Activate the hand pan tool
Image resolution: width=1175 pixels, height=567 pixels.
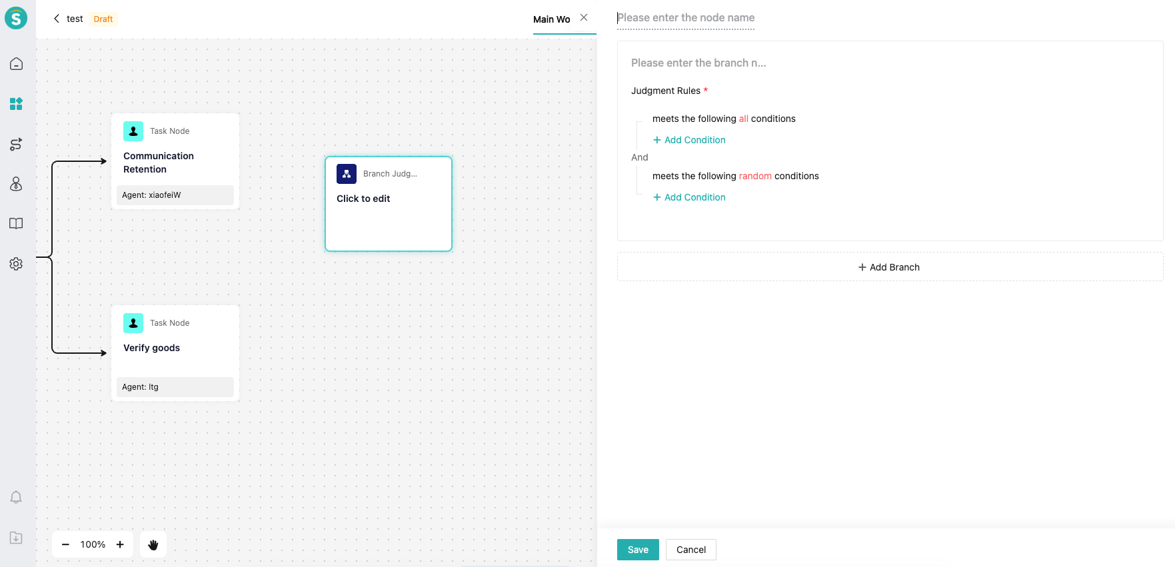(153, 544)
